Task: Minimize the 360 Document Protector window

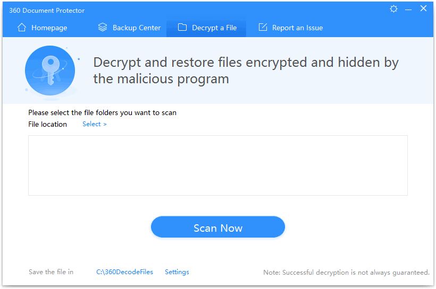Action: (408, 9)
